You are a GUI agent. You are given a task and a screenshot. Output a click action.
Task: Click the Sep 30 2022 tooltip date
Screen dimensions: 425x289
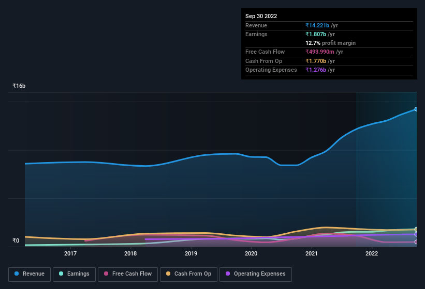[x=261, y=16]
